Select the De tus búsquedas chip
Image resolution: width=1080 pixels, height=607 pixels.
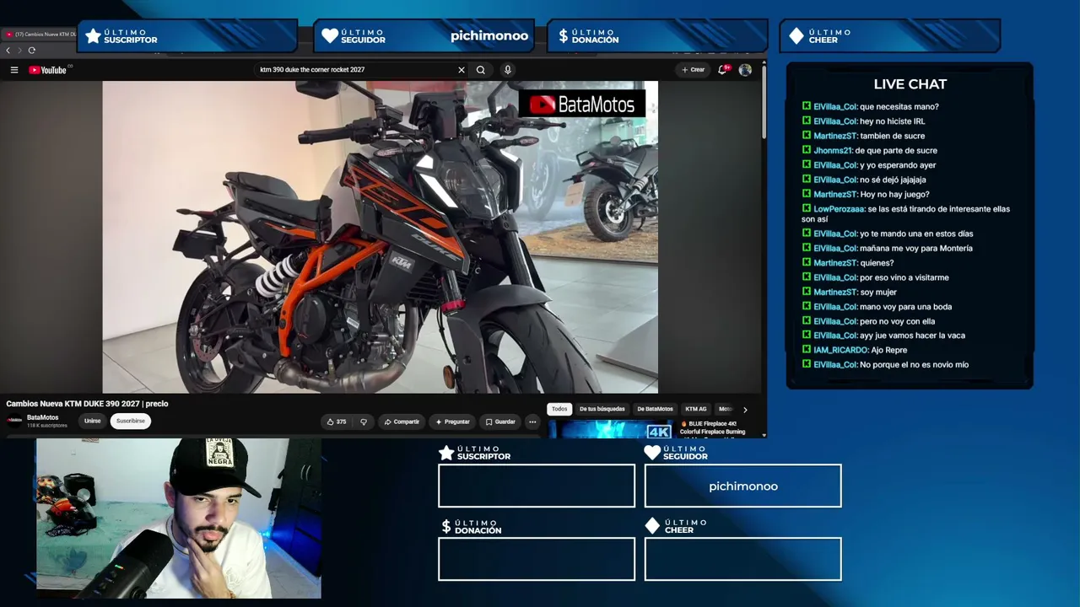coord(602,409)
